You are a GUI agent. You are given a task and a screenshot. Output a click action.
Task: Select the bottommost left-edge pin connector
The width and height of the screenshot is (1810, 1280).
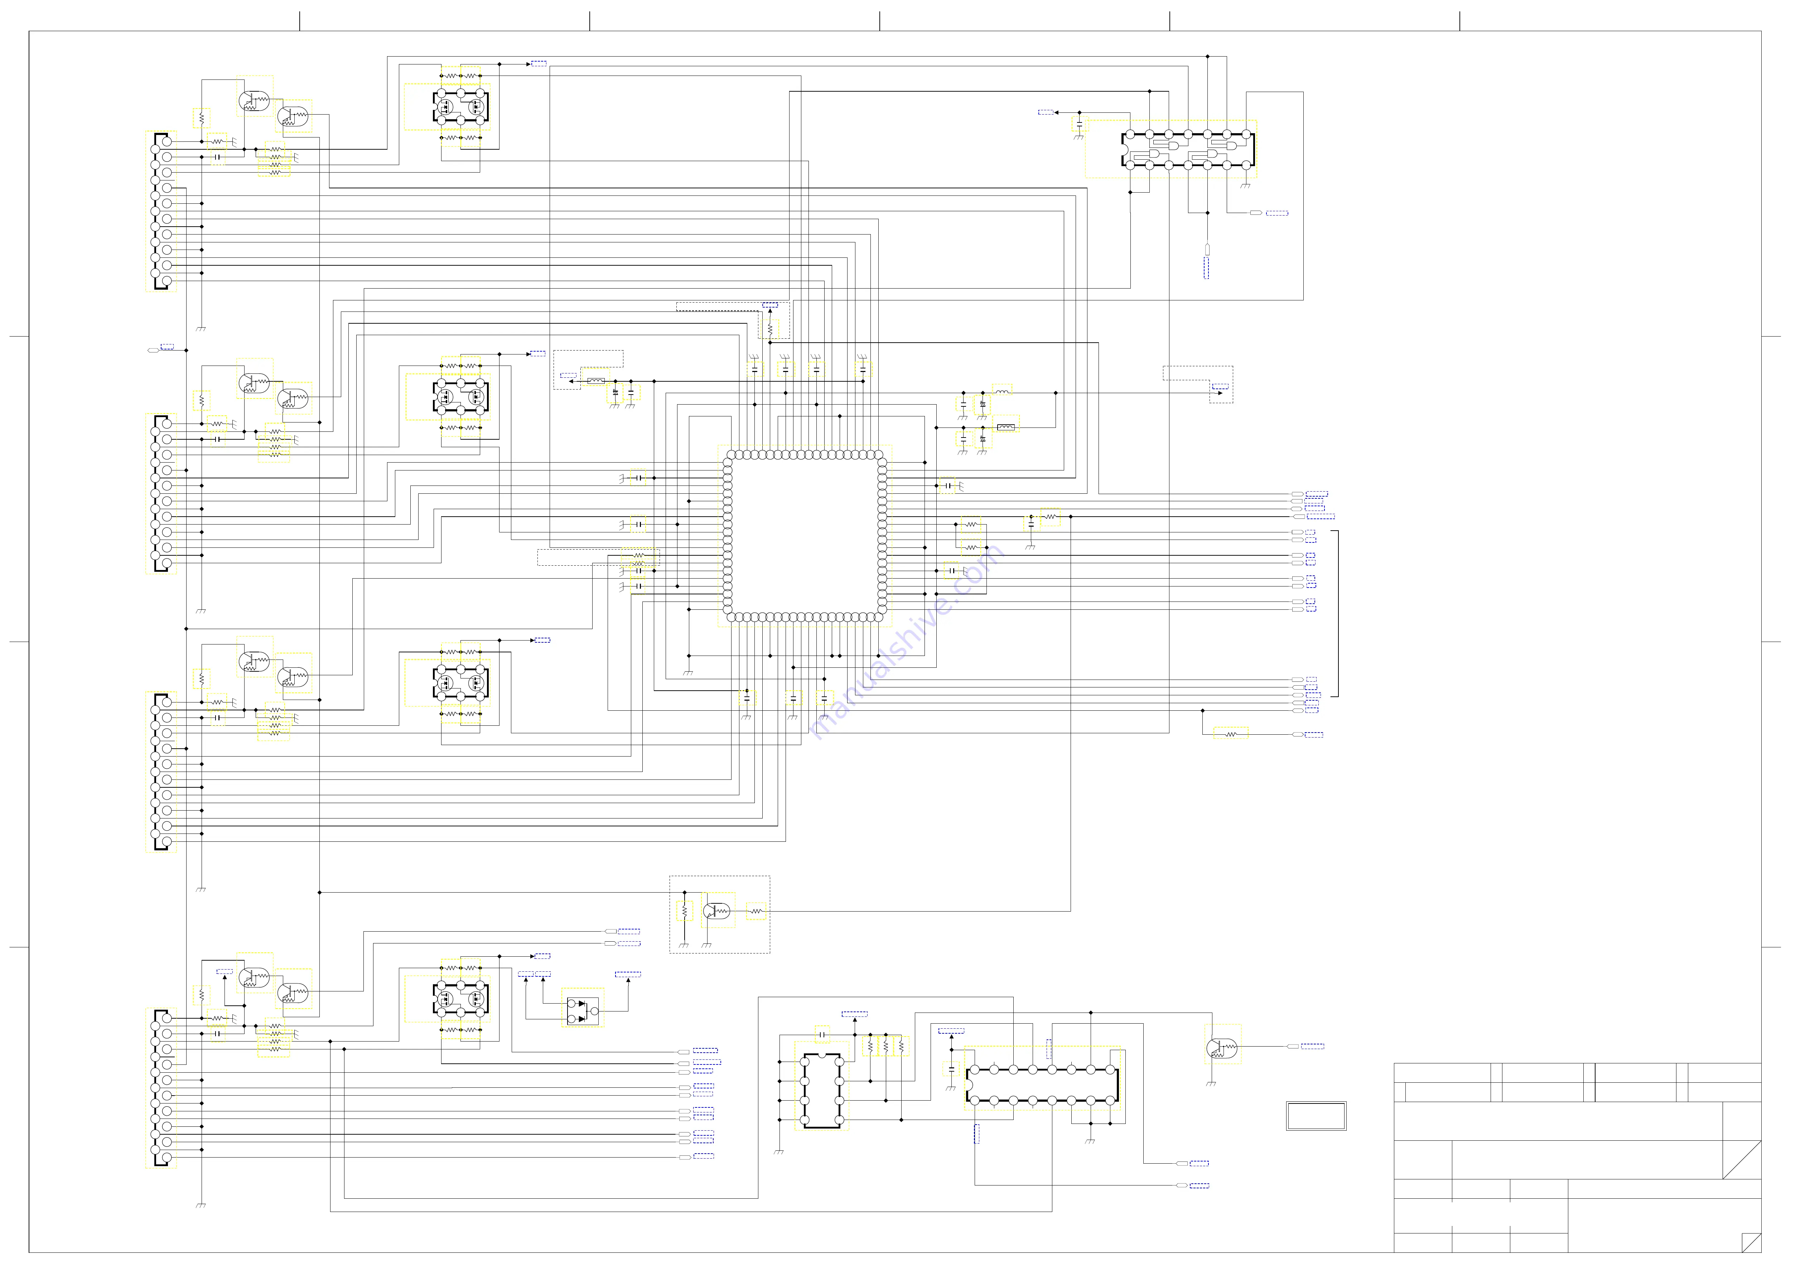161,1088
